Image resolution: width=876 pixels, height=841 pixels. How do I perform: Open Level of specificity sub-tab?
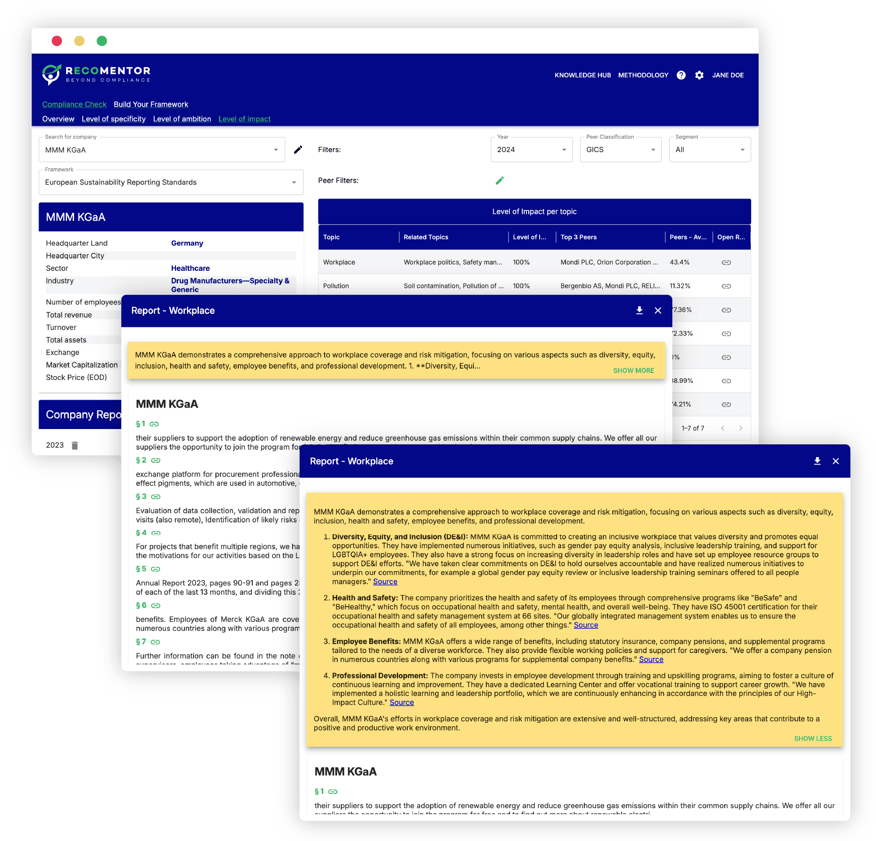pyautogui.click(x=113, y=119)
